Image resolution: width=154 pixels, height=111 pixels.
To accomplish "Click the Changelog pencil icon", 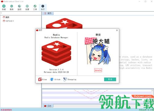I will tap(65, 79).
